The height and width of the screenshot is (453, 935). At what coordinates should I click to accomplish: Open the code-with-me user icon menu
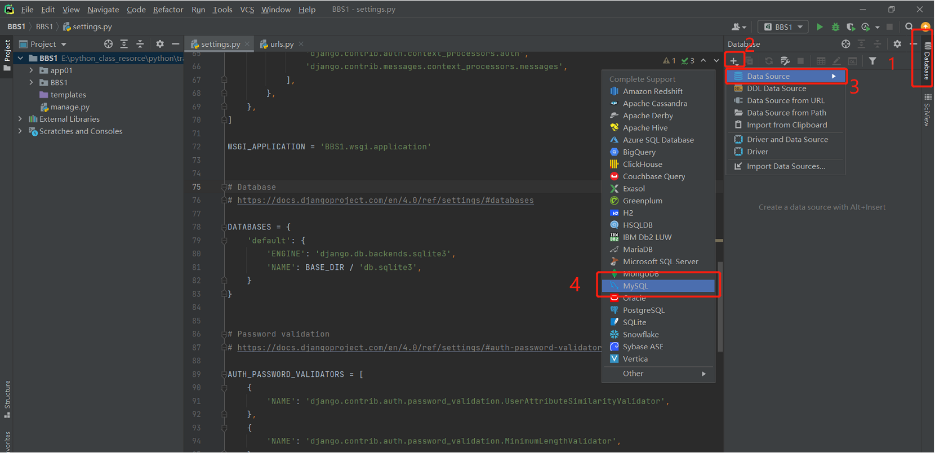739,26
